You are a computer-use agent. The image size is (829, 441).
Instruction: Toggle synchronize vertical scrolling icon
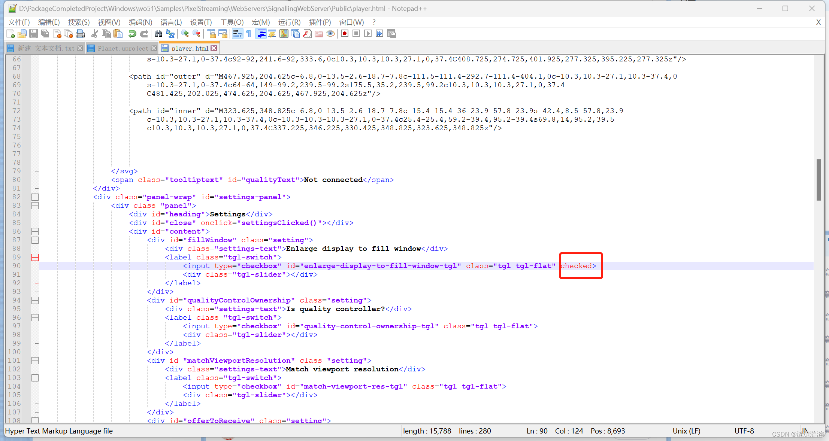[211, 34]
